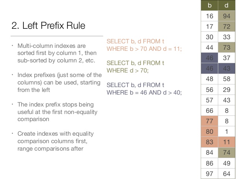Select the orange SELECT query with d = 11
This screenshot has height=179, width=238.
click(144, 45)
